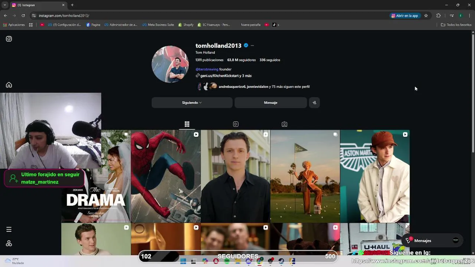Open the apps grid bookmark icon
Screen dimensions: 475x267
(x=31, y=25)
